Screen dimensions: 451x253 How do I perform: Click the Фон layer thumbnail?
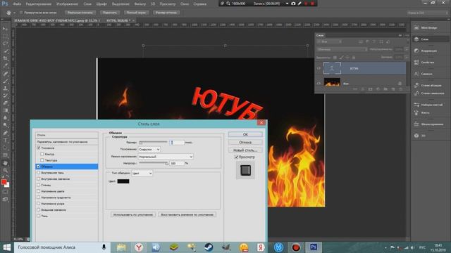(x=332, y=82)
